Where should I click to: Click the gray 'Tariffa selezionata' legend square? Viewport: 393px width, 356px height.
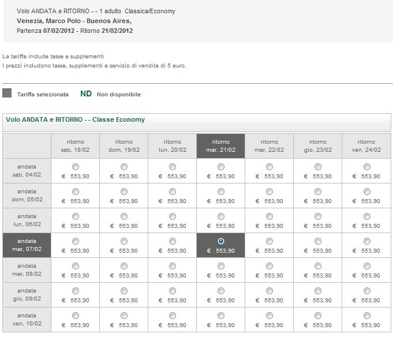(x=7, y=93)
